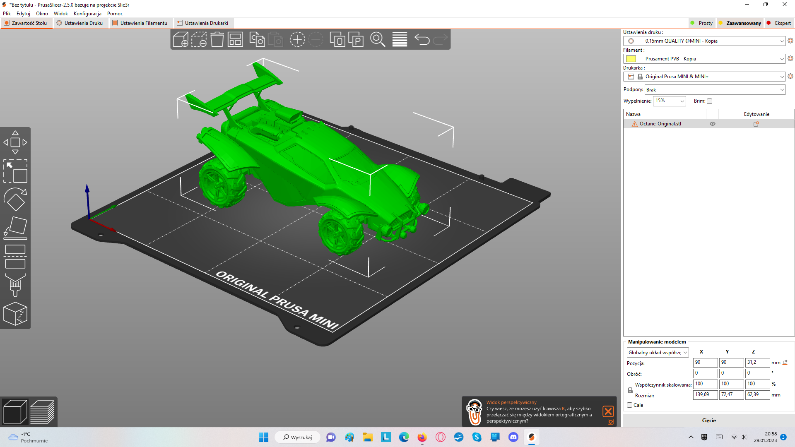
Task: Click the Rozmiar X size field
Action: click(x=705, y=395)
